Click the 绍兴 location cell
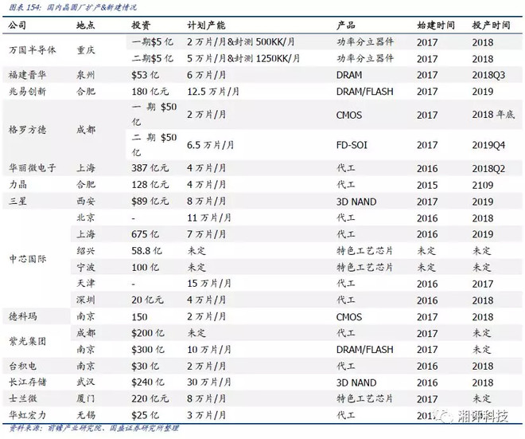 [x=85, y=250]
